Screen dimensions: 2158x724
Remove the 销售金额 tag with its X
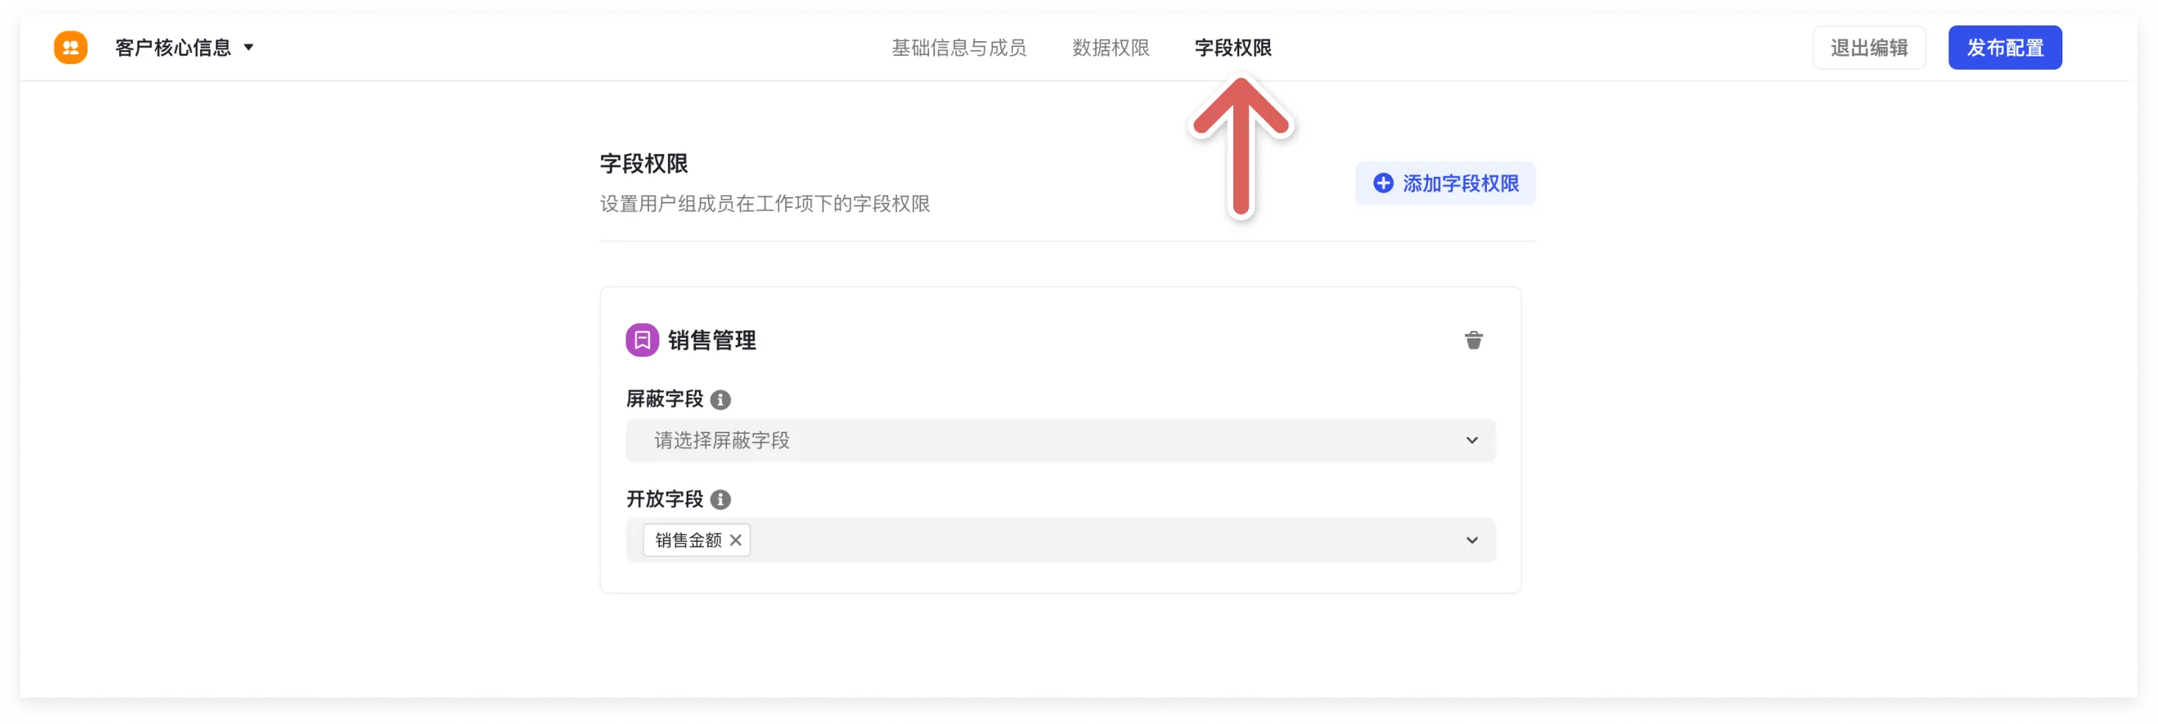tap(735, 540)
